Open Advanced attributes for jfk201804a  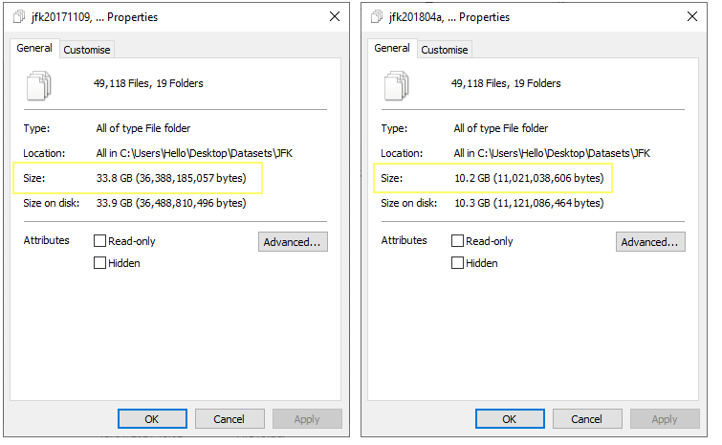pyautogui.click(x=650, y=242)
